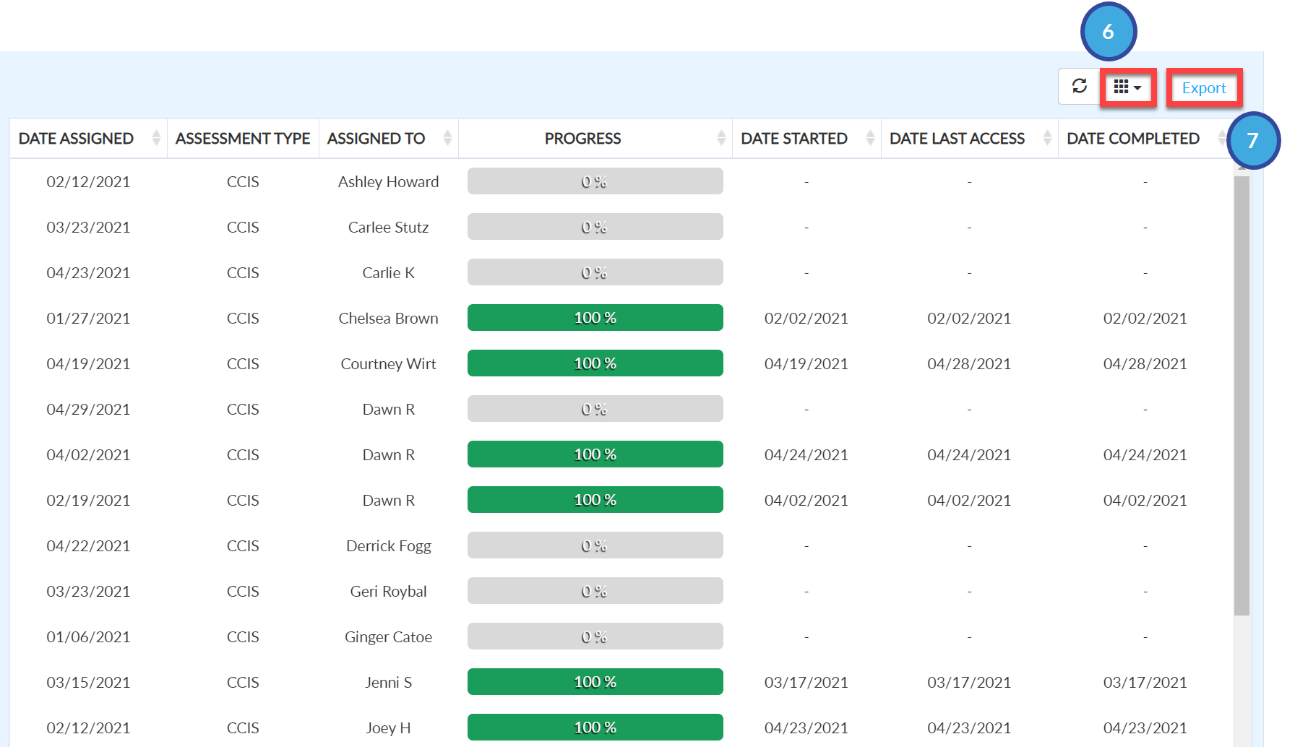The image size is (1295, 747).
Task: Sort by Date Assigned column arrows
Action: click(156, 138)
